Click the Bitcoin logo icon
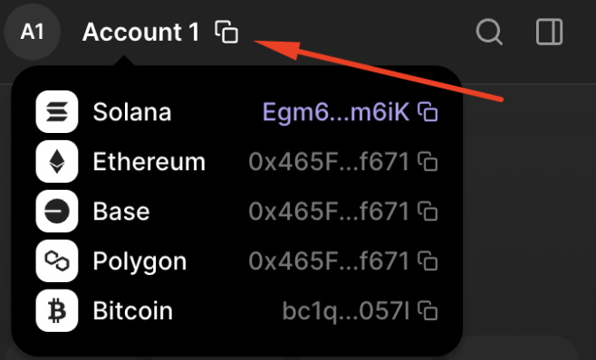Screen dimensions: 596x360 57,310
